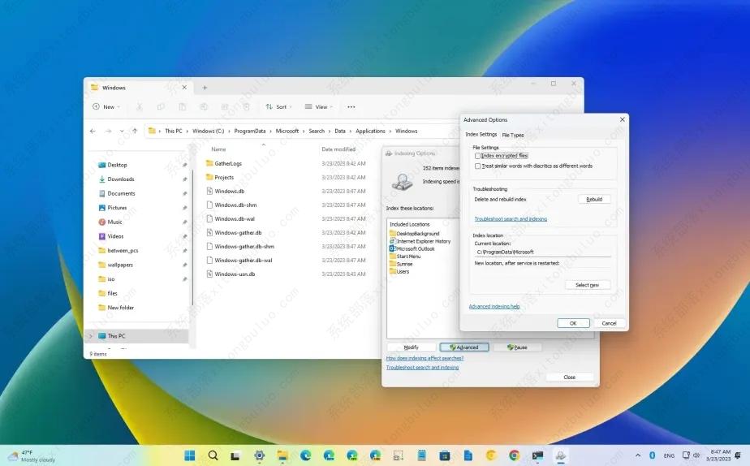Click the Rename icon in File Explorer toolbar
This screenshot has height=466, width=750.
tap(204, 106)
